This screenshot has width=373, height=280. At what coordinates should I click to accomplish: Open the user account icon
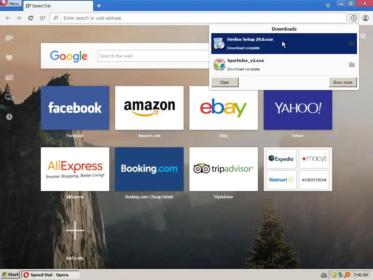click(365, 18)
